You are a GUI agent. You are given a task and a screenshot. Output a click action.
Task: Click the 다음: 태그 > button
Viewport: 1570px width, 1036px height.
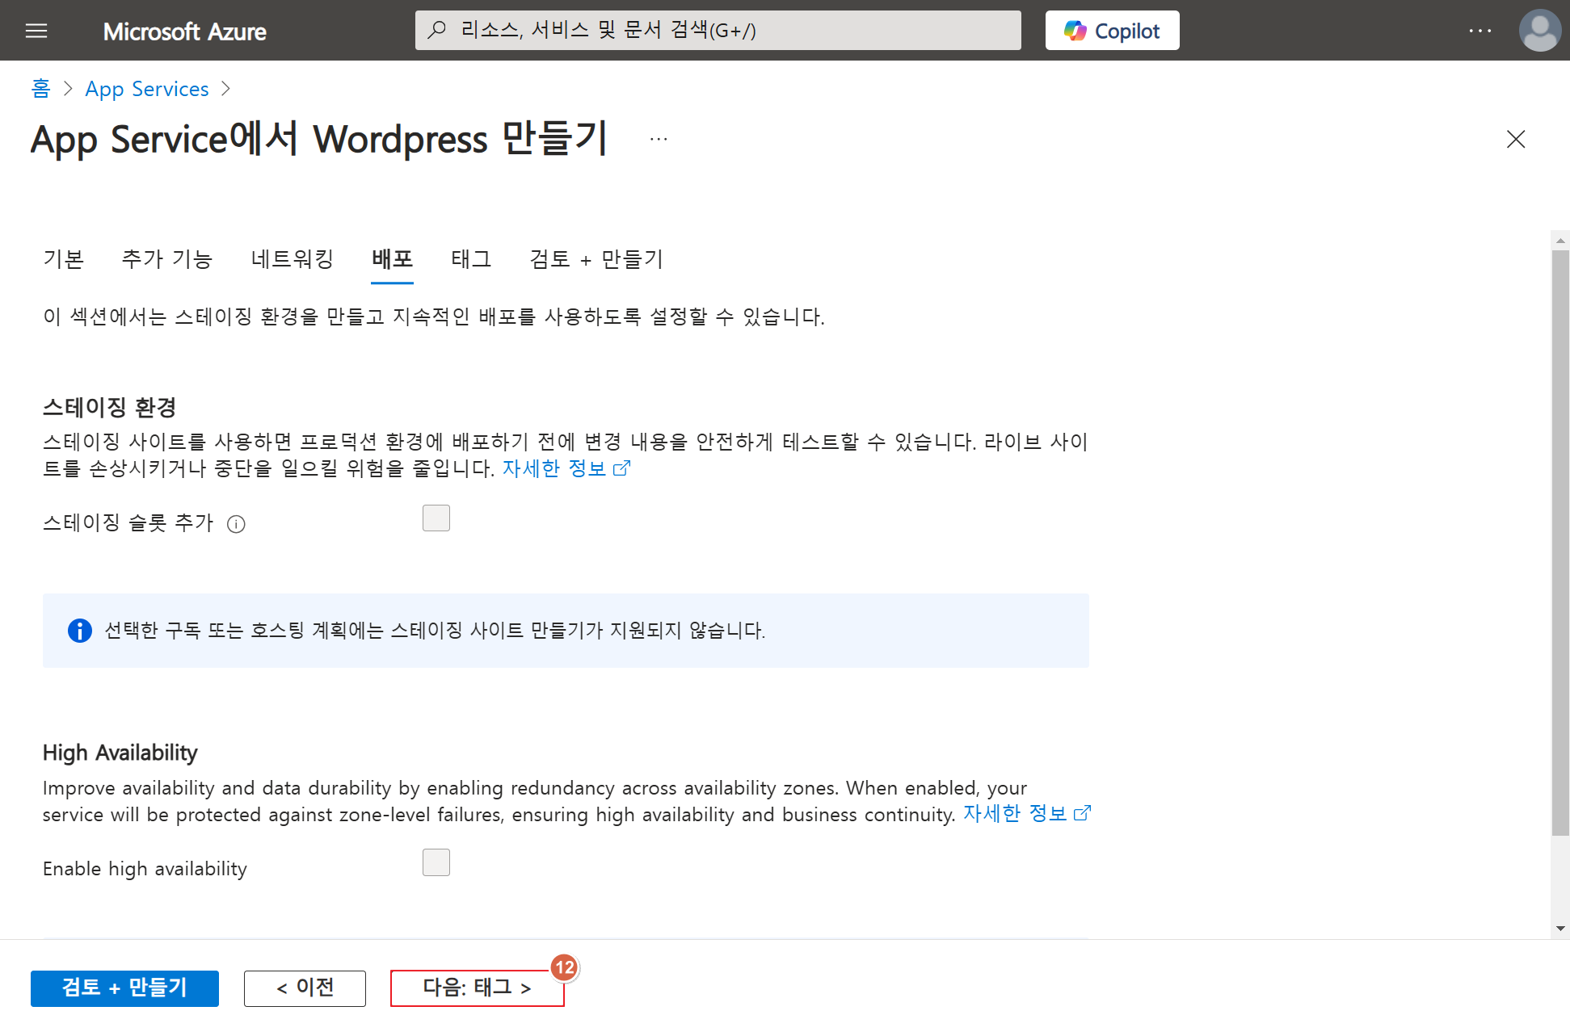pos(477,988)
